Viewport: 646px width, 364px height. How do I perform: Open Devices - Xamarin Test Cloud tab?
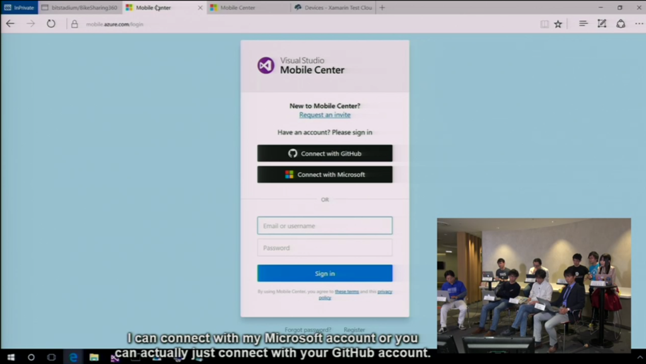tap(333, 8)
